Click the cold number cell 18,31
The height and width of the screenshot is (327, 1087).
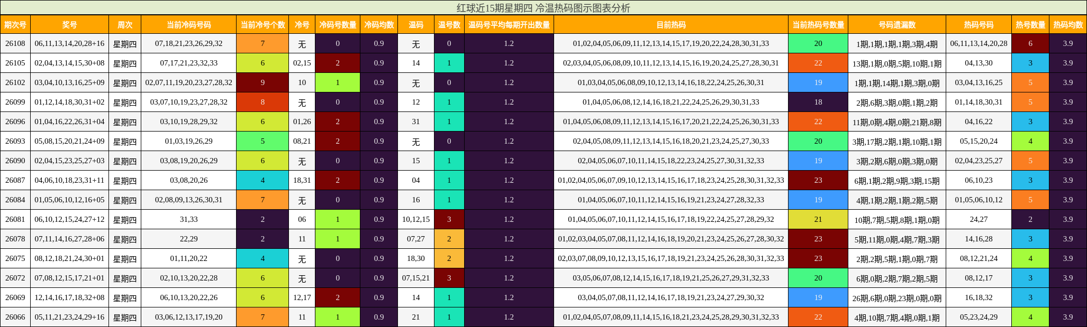pos(302,180)
